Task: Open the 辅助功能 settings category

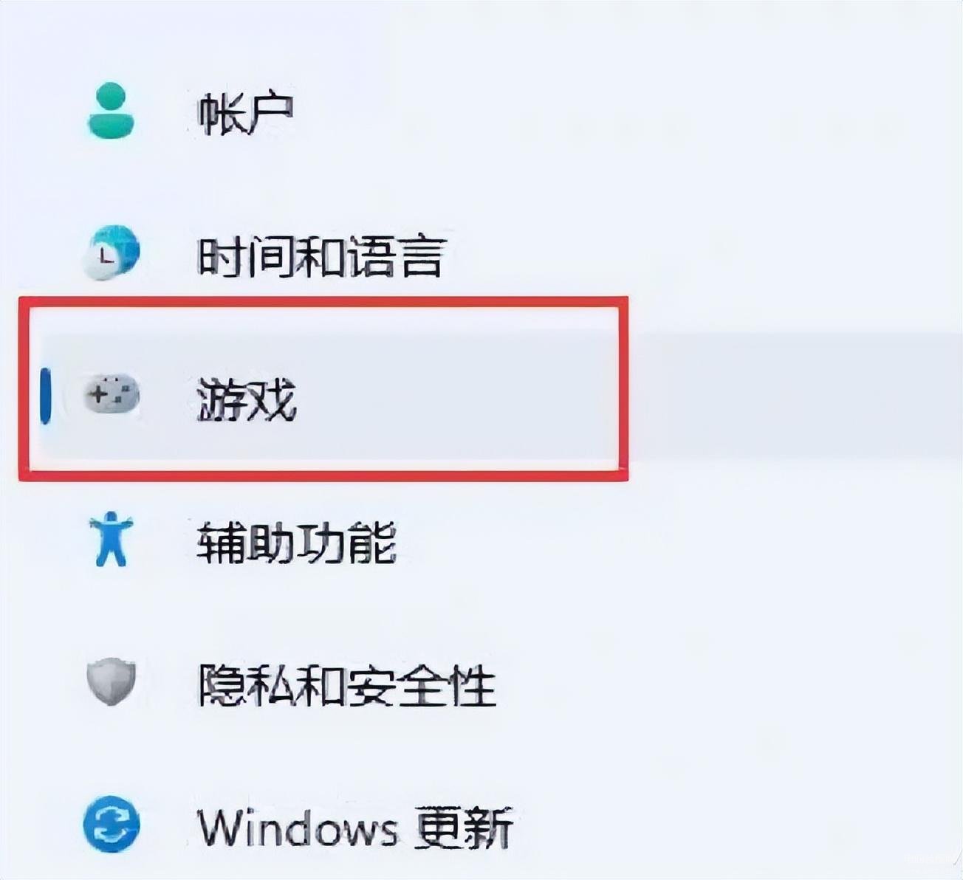Action: 297,543
